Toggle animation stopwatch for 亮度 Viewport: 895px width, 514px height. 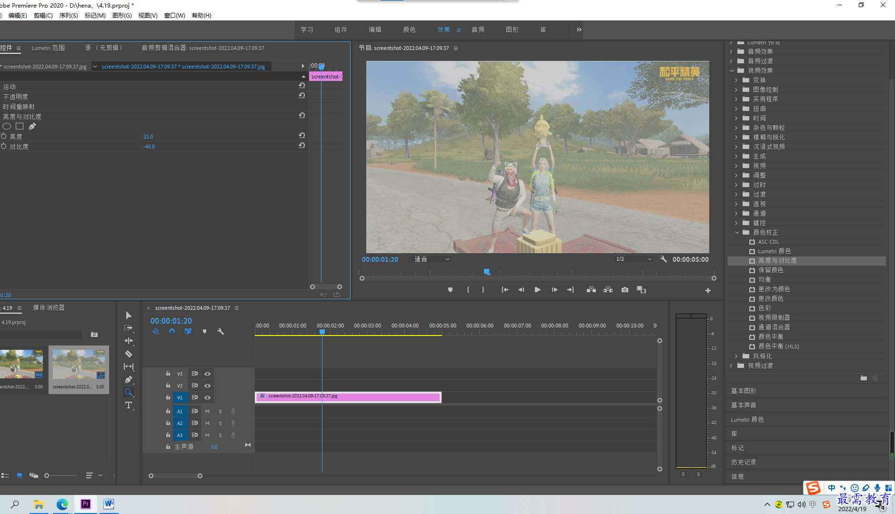[4, 136]
